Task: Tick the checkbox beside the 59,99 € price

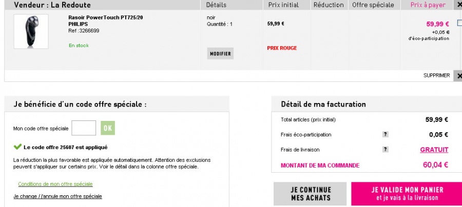Action: click(459, 23)
